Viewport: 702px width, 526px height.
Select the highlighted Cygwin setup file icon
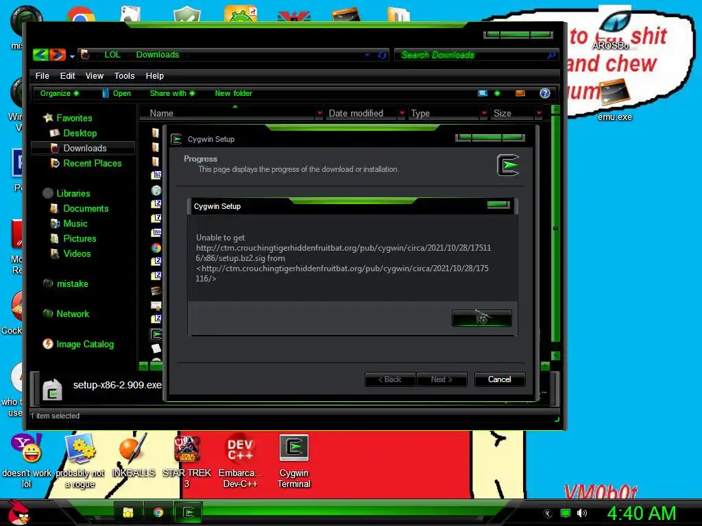(x=156, y=334)
